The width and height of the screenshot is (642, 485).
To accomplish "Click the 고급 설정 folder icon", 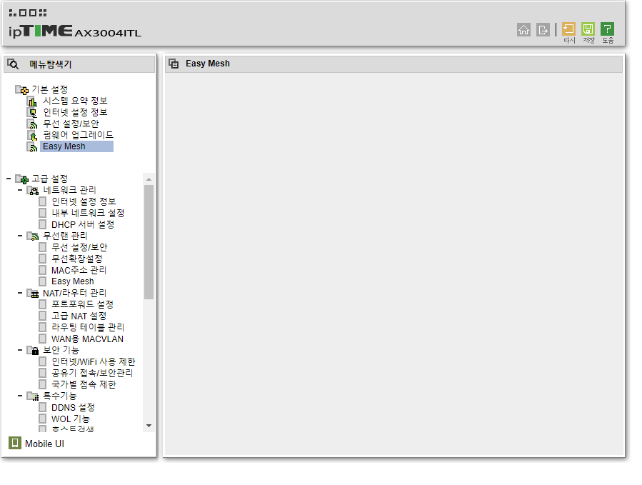I will [x=21, y=179].
